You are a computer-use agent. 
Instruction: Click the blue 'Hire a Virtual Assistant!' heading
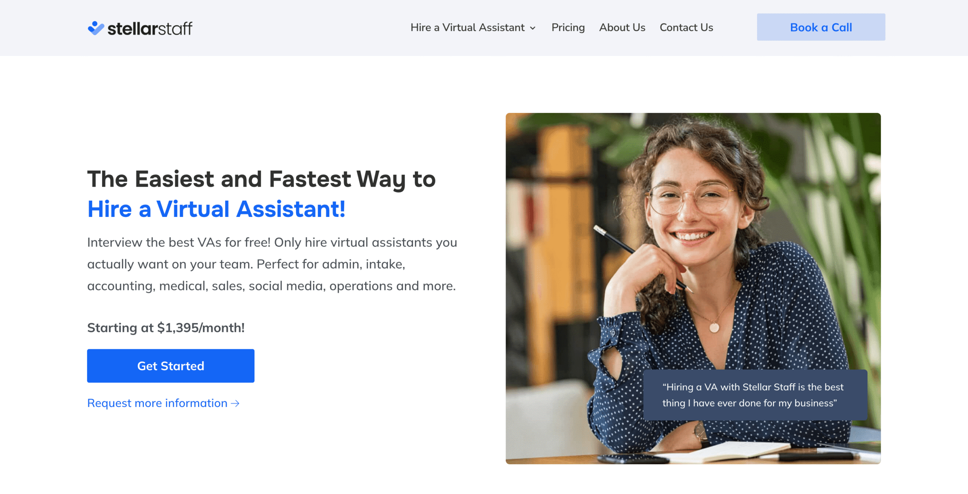(216, 209)
